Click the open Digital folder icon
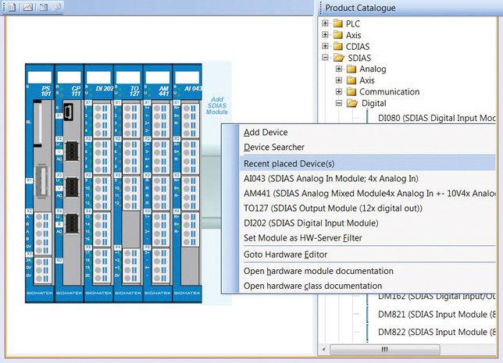The height and width of the screenshot is (363, 503). (x=352, y=103)
